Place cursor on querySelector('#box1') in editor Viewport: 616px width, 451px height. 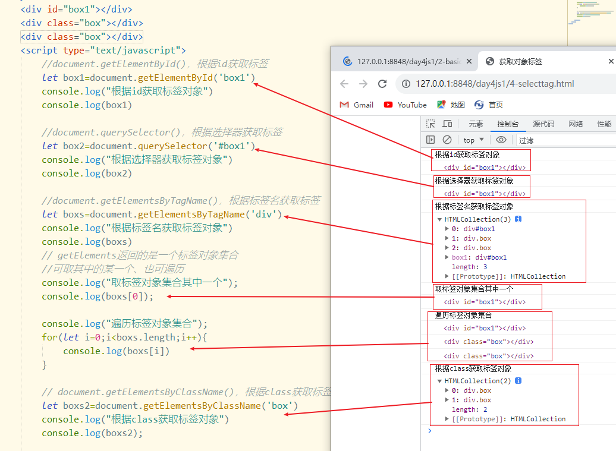pyautogui.click(x=196, y=146)
